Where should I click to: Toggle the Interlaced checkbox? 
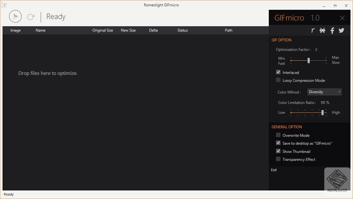(x=278, y=72)
